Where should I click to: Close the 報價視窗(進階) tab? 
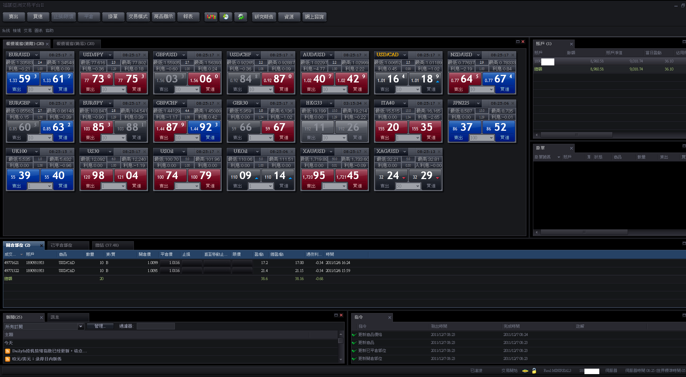pos(47,44)
